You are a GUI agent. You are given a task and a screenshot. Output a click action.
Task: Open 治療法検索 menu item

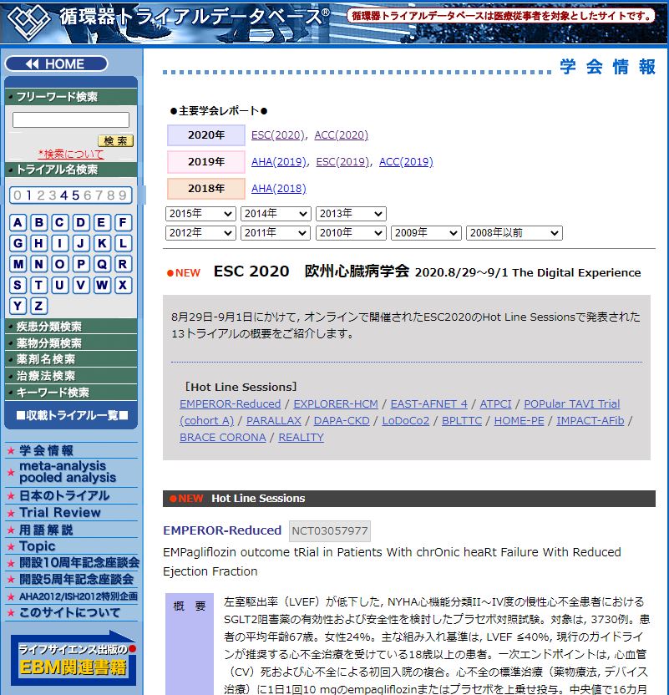coord(71,376)
